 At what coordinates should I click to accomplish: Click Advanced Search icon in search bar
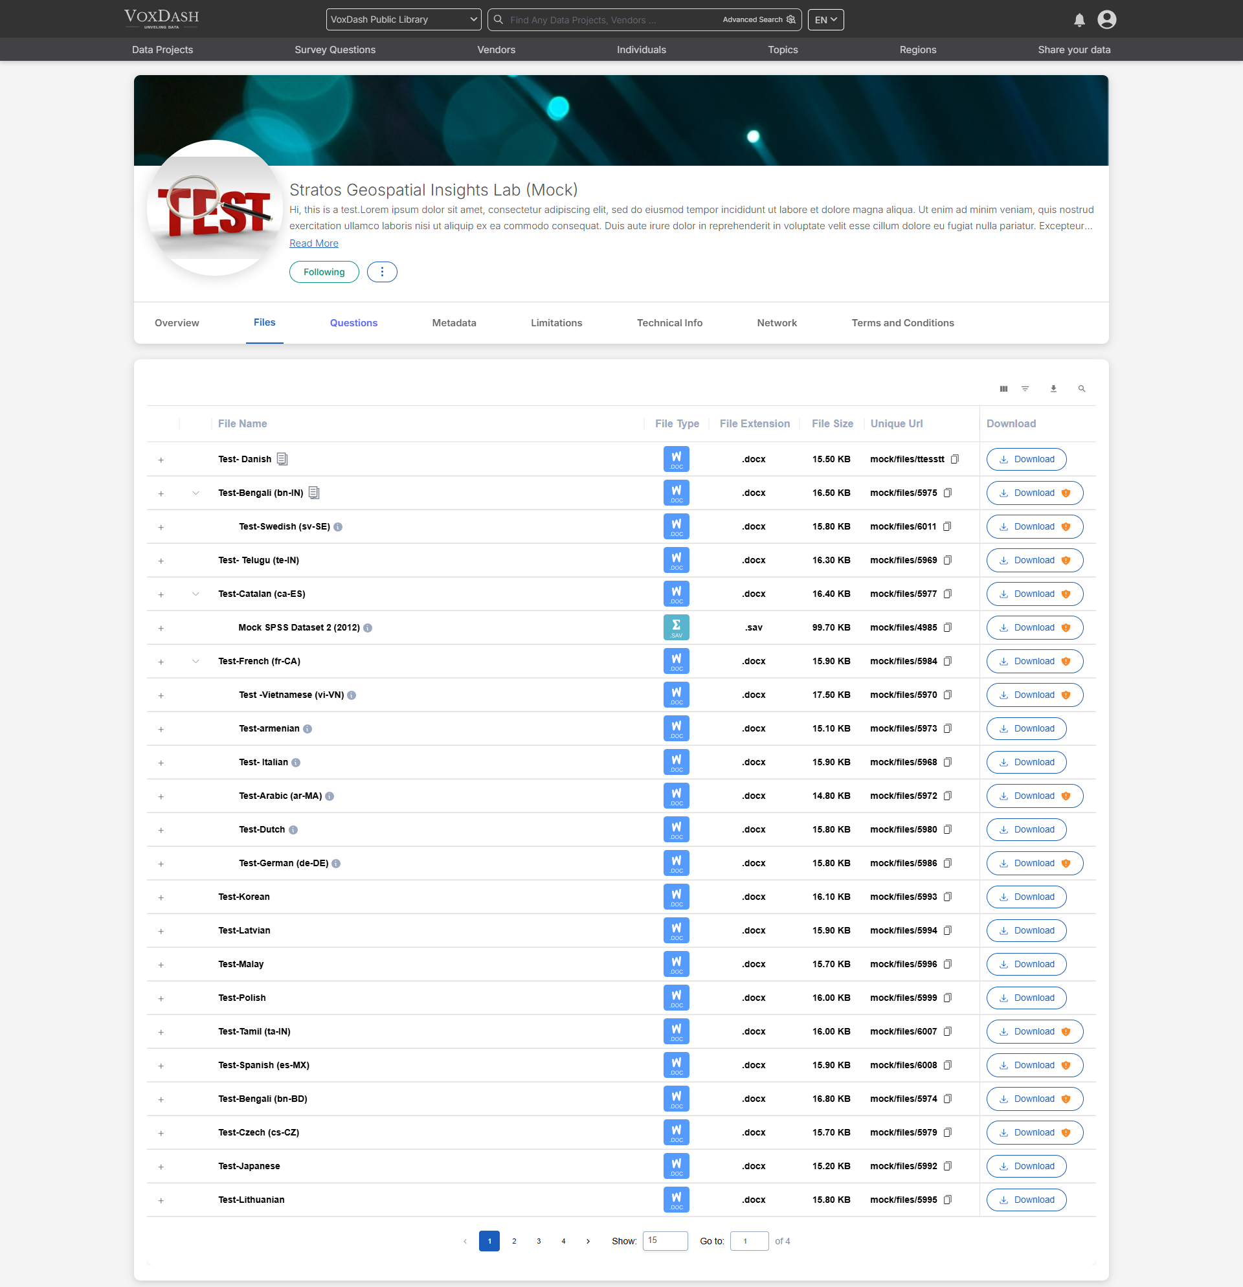coord(791,19)
